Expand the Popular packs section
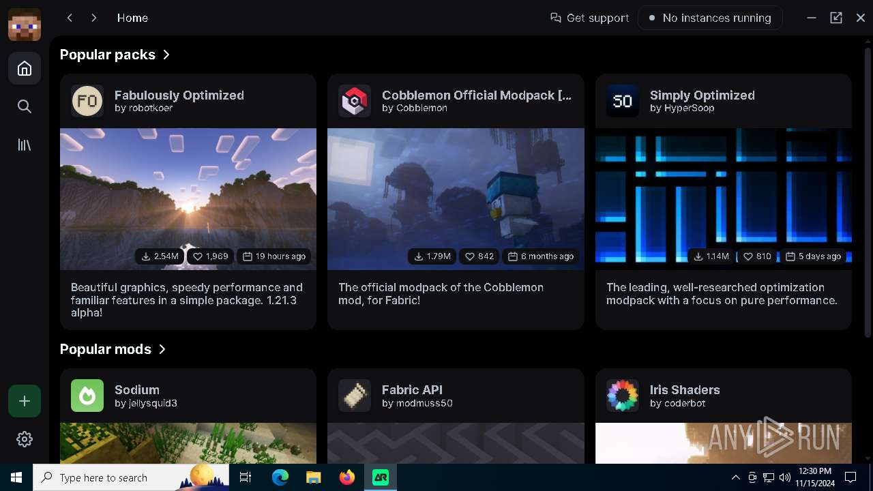The height and width of the screenshot is (491, 873). 115,55
